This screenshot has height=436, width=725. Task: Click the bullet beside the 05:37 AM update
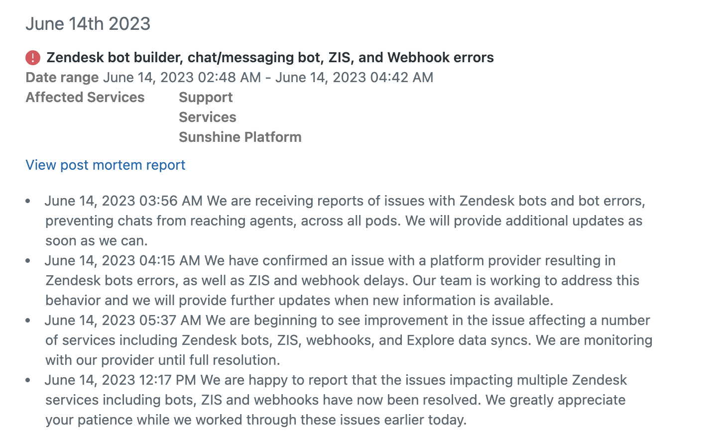28,321
